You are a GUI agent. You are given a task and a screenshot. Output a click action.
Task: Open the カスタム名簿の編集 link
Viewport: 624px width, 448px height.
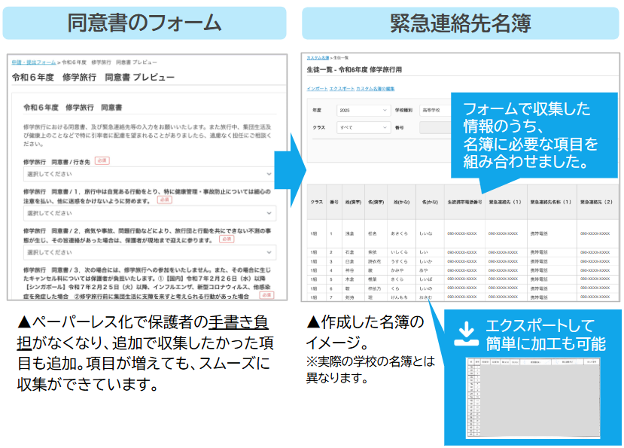(x=376, y=89)
